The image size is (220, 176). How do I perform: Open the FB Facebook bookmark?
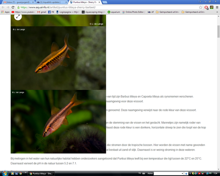[x=52, y=12]
